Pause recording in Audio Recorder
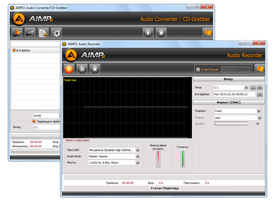 (x=82, y=69)
